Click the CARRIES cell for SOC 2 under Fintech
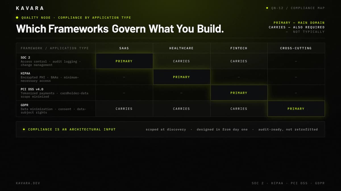 pyautogui.click(x=239, y=61)
